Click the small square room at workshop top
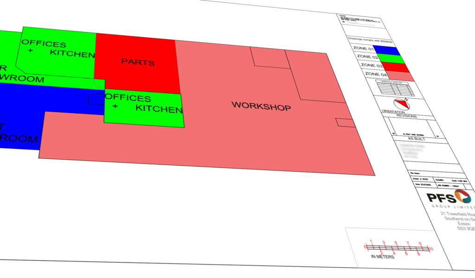The height and width of the screenshot is (278, 475). tap(268, 57)
